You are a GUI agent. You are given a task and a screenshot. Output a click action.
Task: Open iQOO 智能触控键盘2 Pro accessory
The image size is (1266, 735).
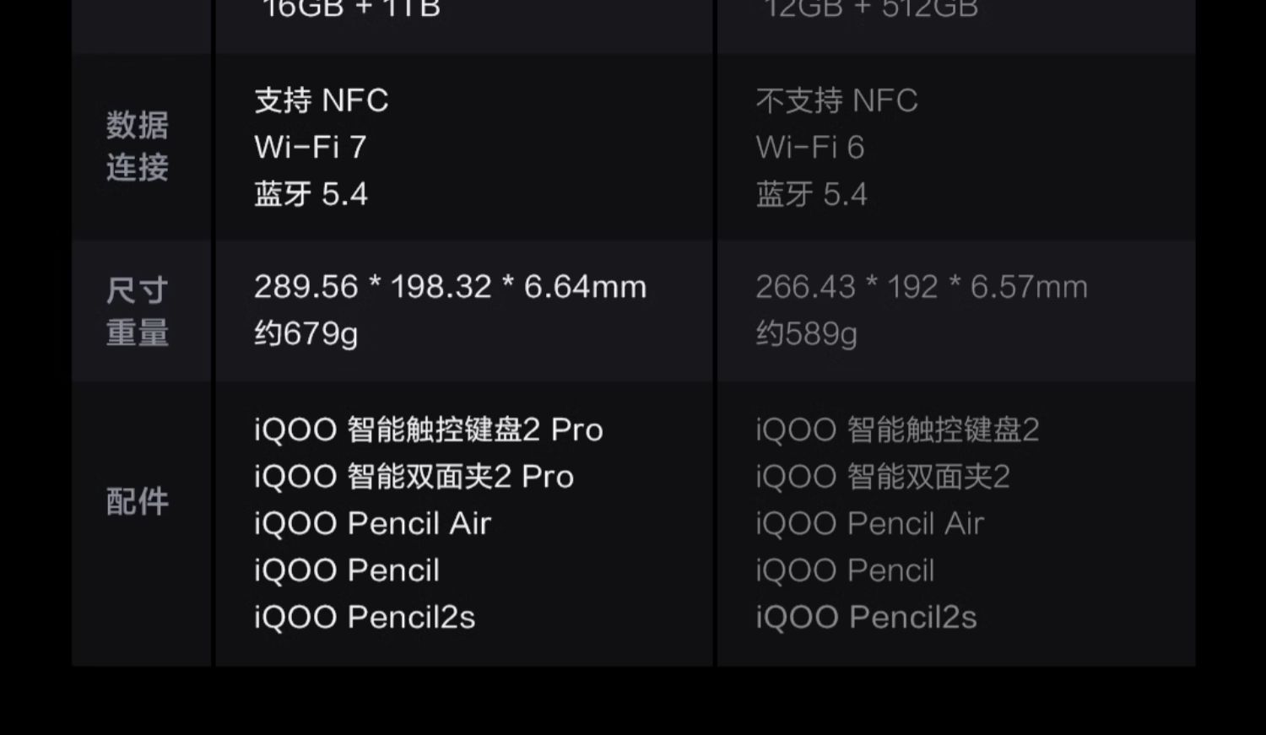(429, 430)
